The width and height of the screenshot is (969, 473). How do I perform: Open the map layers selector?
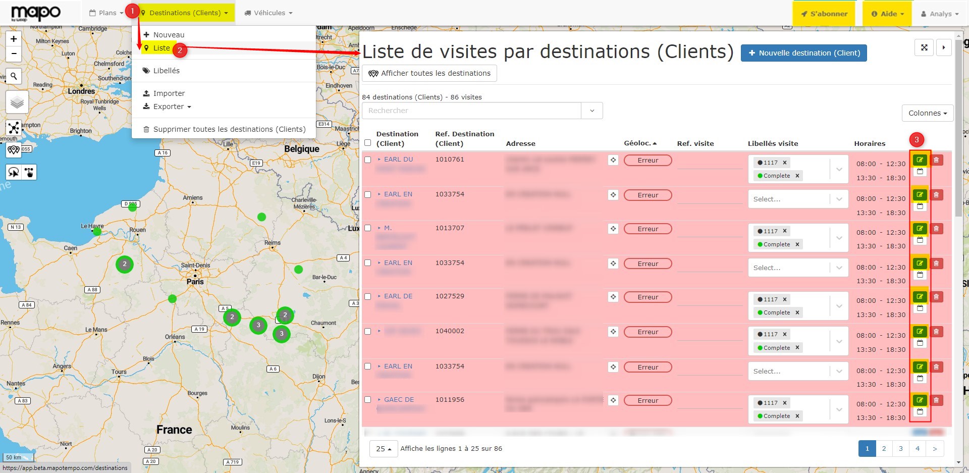coord(17,102)
